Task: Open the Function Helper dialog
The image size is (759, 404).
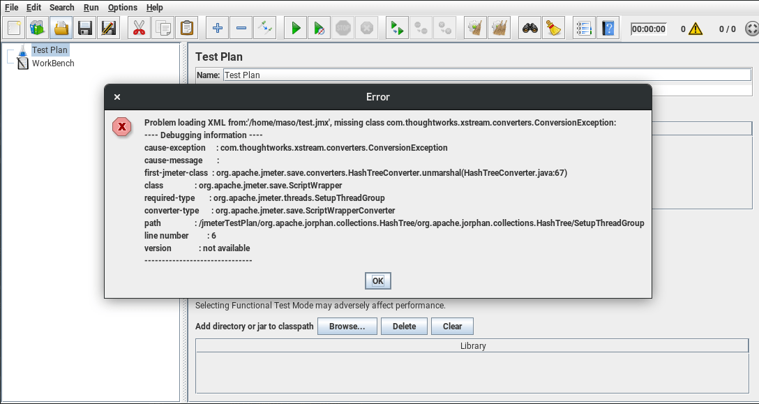Action: pos(584,28)
